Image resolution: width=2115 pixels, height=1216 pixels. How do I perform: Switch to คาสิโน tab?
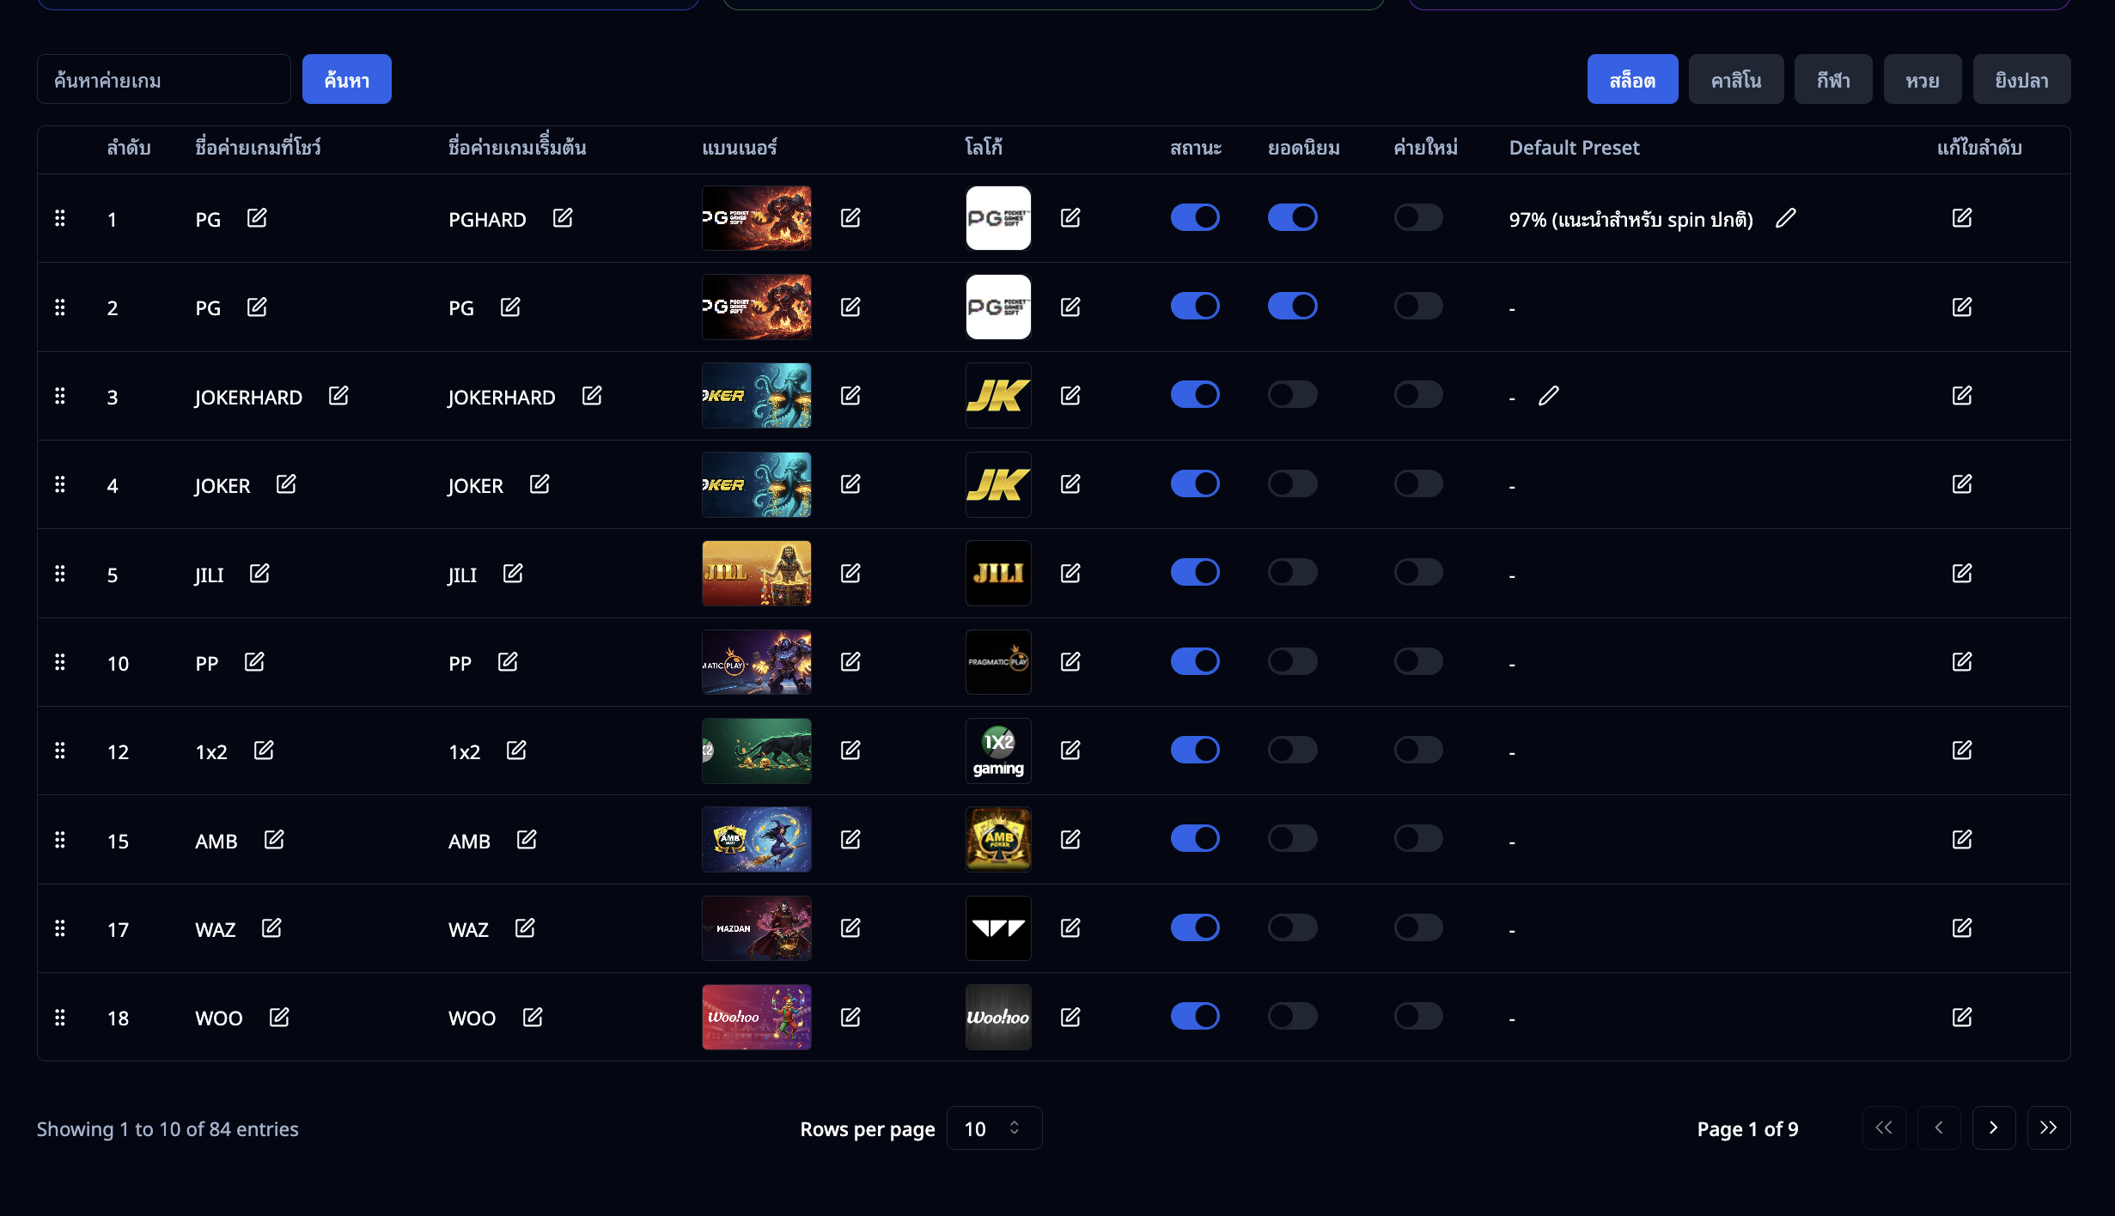click(1736, 80)
